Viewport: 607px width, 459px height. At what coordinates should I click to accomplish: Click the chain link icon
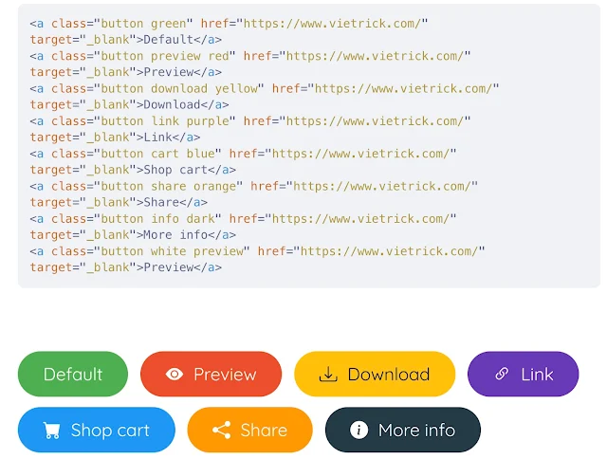click(x=502, y=374)
